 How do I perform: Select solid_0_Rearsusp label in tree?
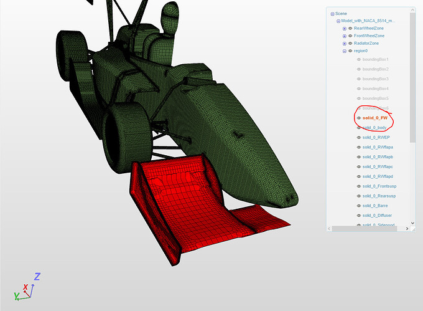pyautogui.click(x=379, y=196)
